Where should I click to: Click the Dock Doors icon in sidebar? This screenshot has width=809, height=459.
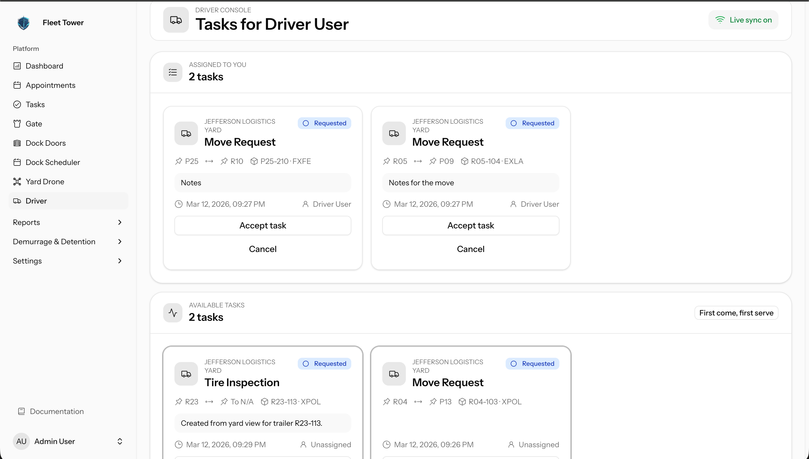click(17, 143)
